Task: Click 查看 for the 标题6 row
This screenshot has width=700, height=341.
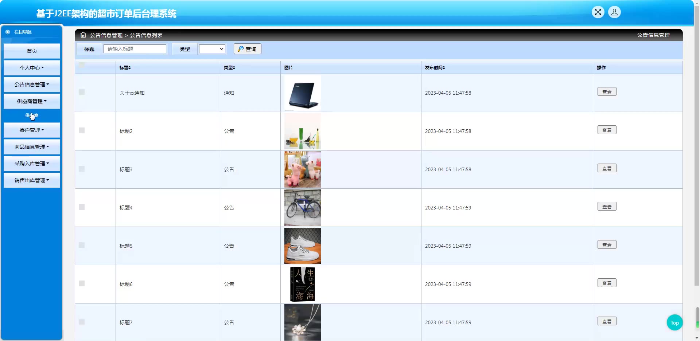Action: 607,283
